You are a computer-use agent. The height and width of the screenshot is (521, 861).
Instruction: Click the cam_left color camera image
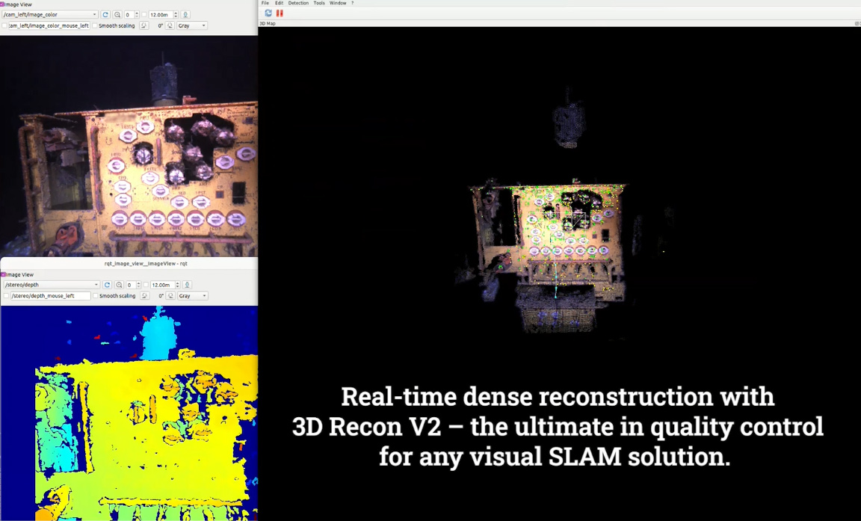pos(129,146)
